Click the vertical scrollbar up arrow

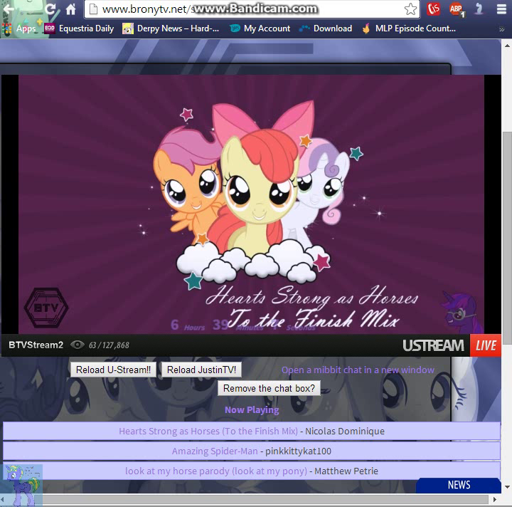click(x=507, y=46)
